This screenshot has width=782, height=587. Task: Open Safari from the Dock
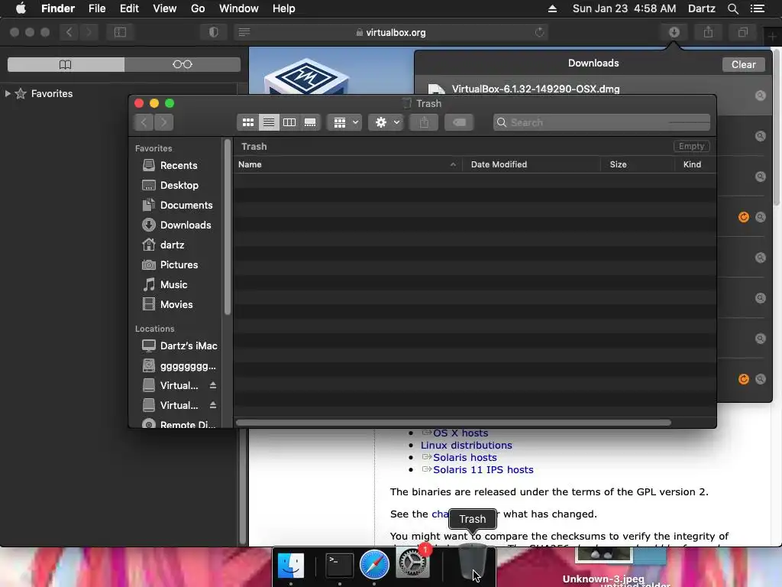374,565
